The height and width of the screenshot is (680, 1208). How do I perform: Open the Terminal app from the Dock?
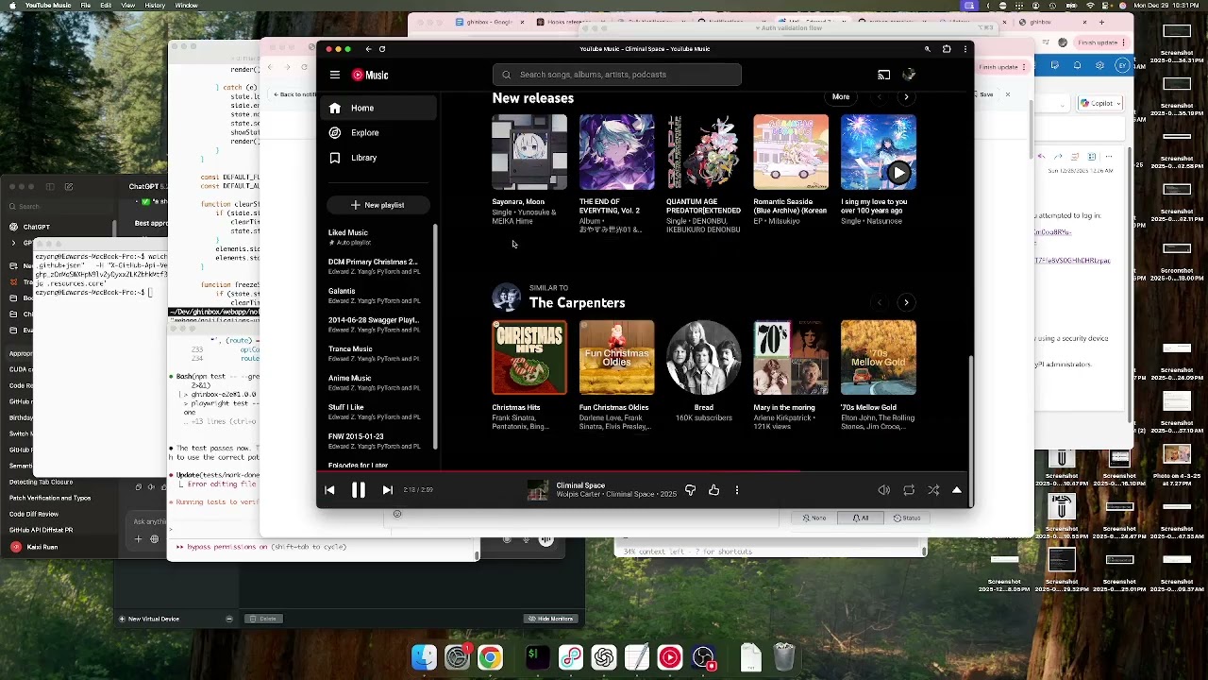[x=537, y=656]
